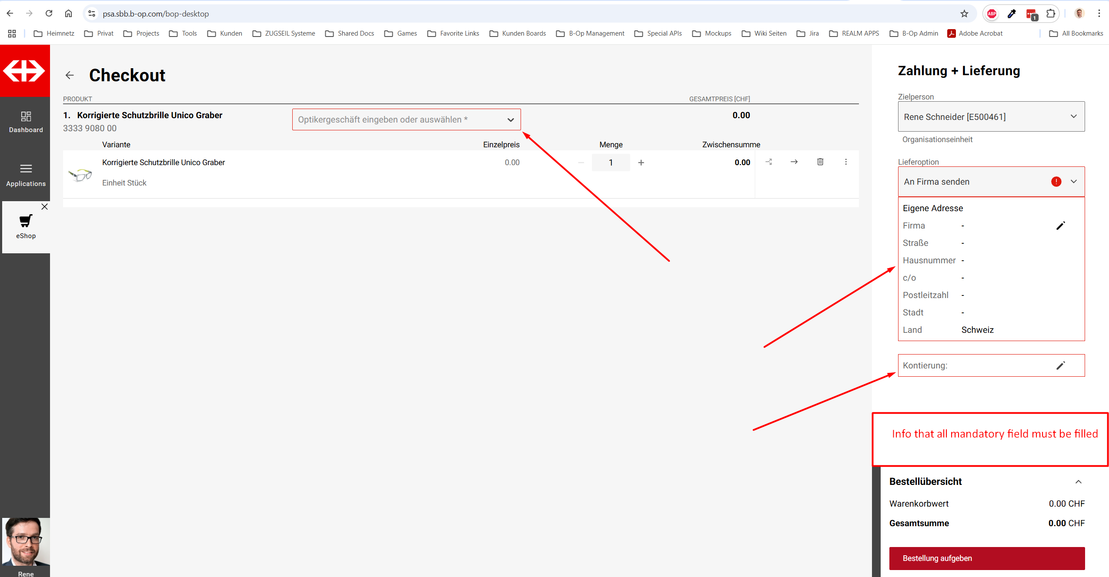Image resolution: width=1109 pixels, height=577 pixels.
Task: Delete the Korrigierte Schutzbrille cart item
Action: tap(820, 162)
